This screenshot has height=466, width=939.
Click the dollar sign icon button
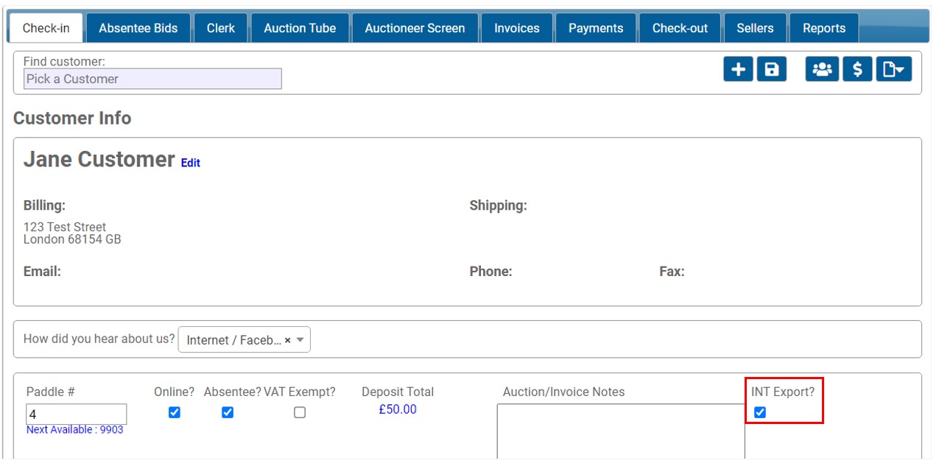click(857, 69)
